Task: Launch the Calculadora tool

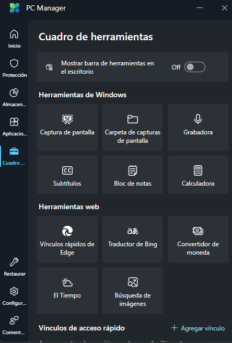Action: 198,175
